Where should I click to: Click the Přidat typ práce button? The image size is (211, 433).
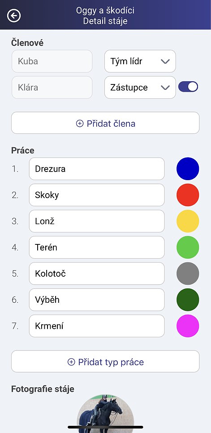pyautogui.click(x=105, y=362)
